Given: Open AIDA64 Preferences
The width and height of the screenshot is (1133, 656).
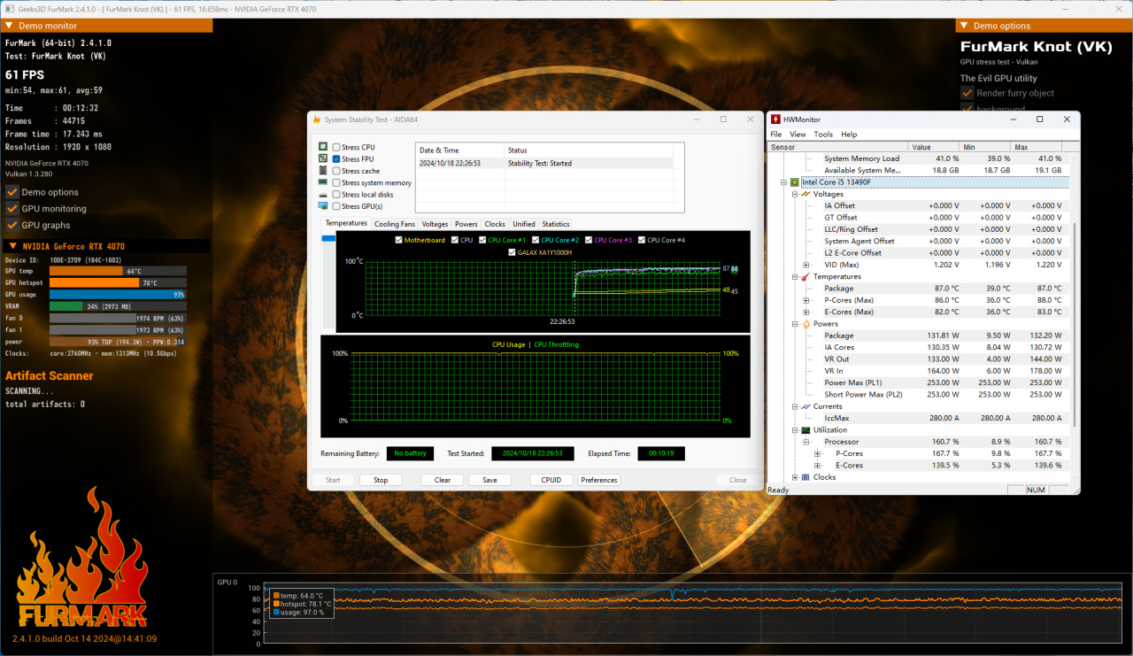Looking at the screenshot, I should 599,480.
